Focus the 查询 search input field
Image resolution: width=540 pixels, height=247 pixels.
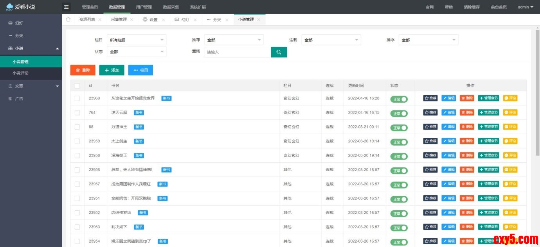237,52
